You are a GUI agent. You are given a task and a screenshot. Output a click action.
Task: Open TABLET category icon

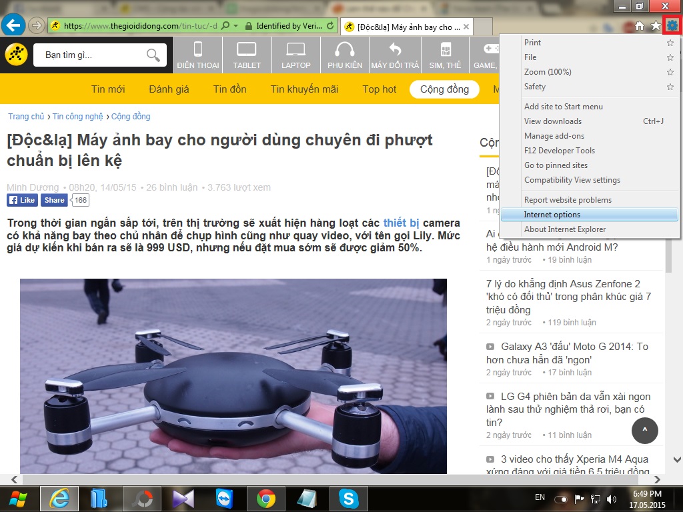pyautogui.click(x=247, y=55)
